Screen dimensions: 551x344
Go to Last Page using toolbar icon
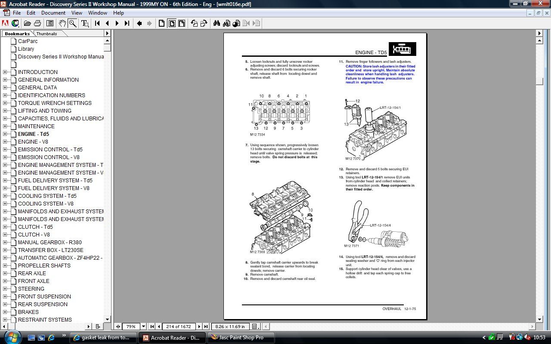(127, 23)
